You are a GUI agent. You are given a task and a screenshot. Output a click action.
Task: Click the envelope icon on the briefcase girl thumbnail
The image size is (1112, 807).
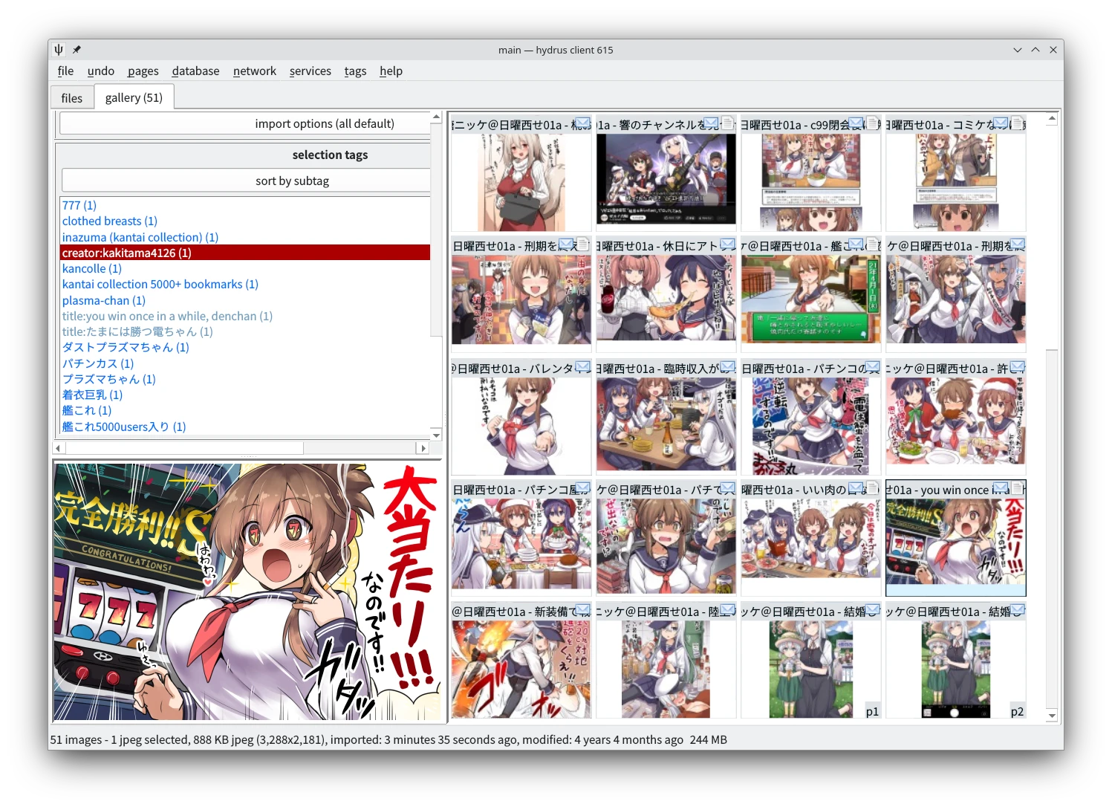(x=582, y=123)
